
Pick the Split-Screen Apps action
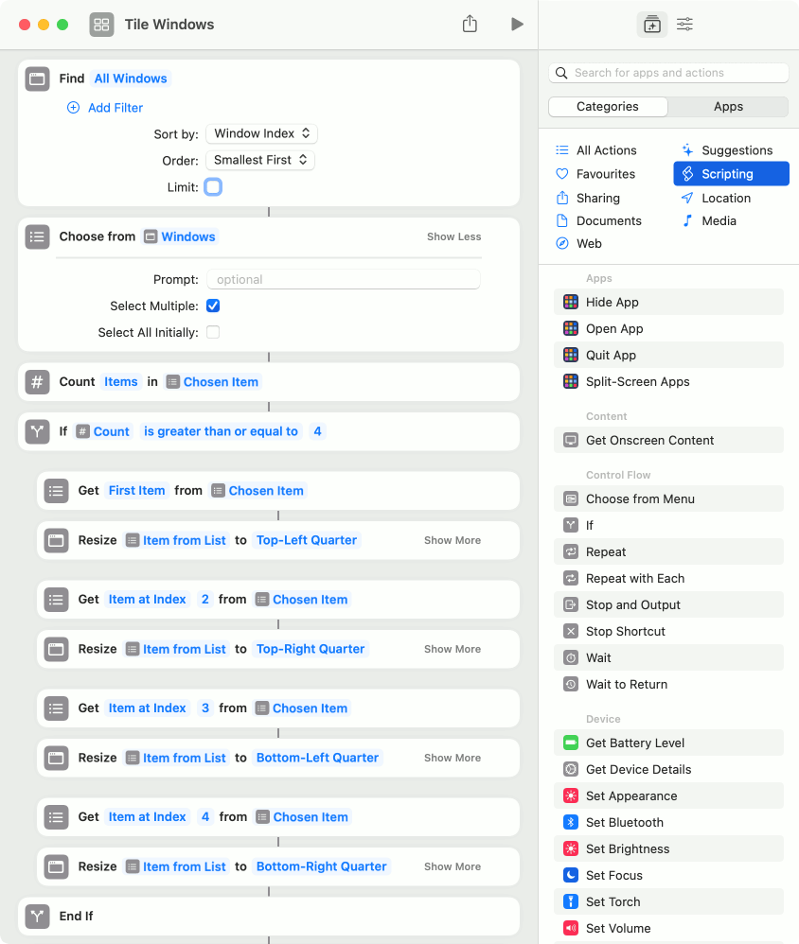[x=637, y=381]
